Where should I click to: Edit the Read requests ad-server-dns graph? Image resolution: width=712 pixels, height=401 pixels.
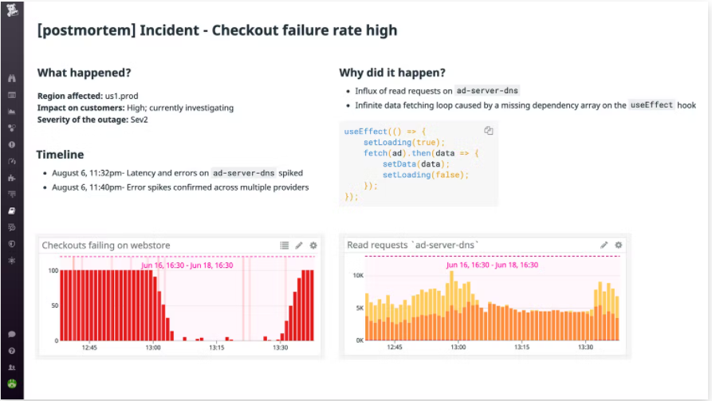(x=604, y=245)
